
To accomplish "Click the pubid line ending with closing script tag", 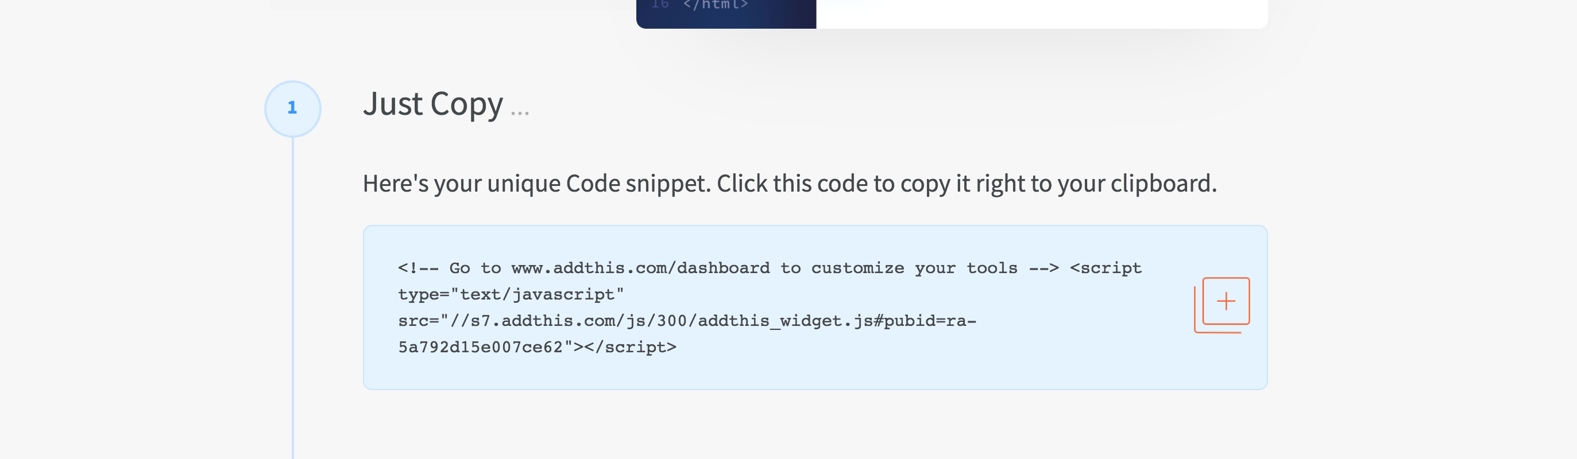I will [x=537, y=347].
